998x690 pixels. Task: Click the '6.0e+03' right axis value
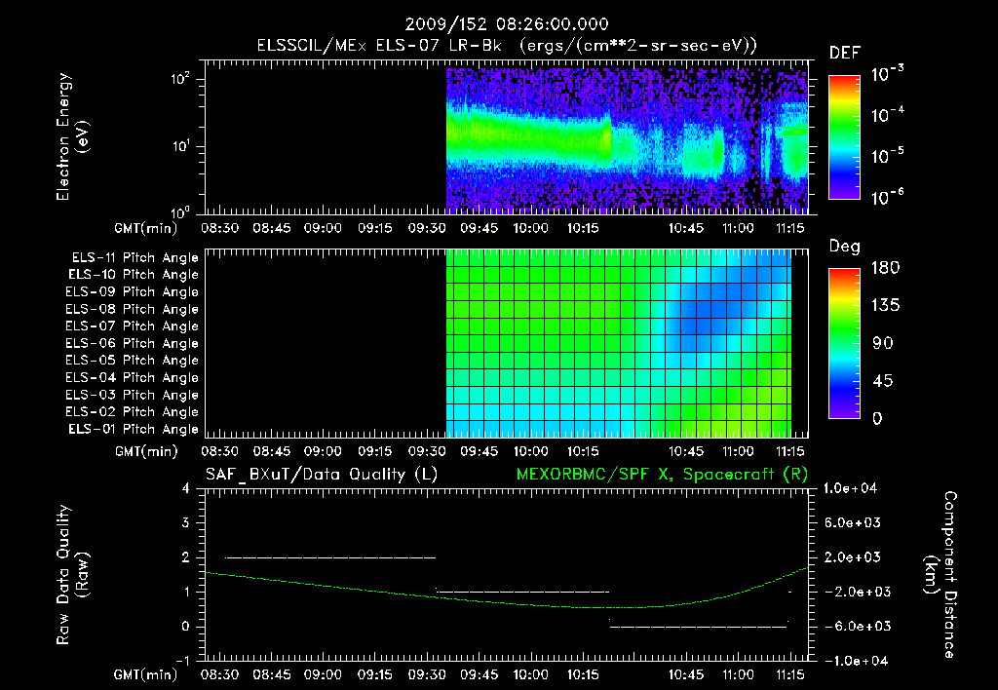tap(852, 522)
